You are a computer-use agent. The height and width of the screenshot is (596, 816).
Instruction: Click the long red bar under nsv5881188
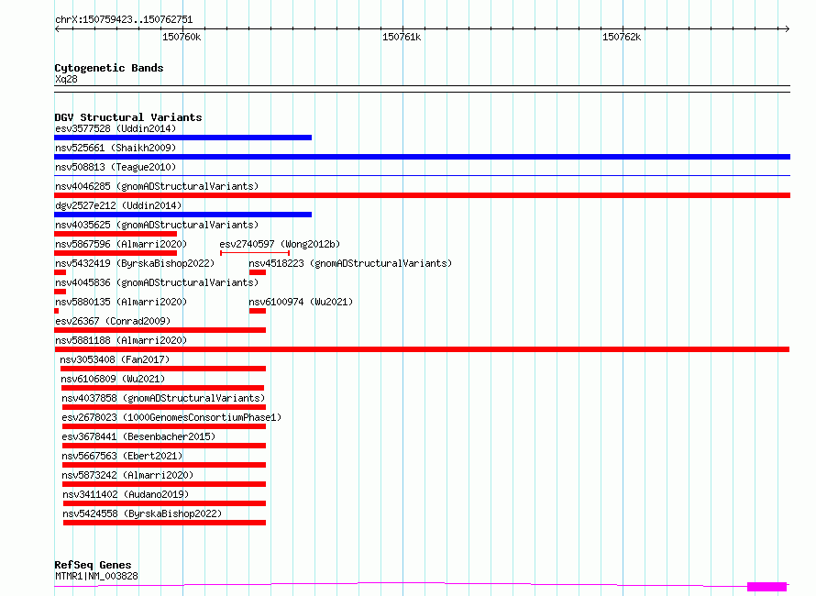click(x=422, y=349)
